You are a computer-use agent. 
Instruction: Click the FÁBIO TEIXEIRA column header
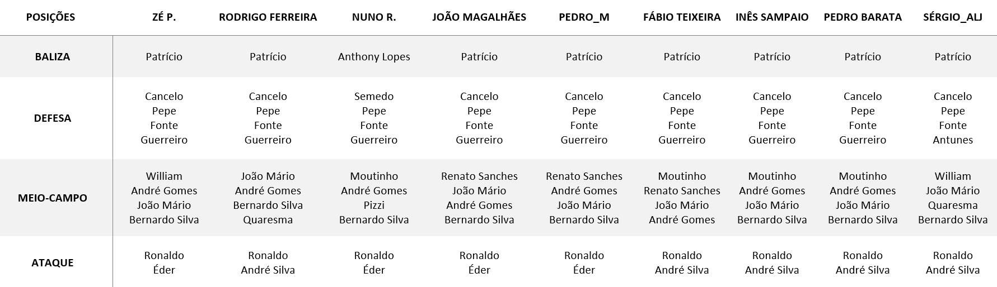(x=682, y=17)
